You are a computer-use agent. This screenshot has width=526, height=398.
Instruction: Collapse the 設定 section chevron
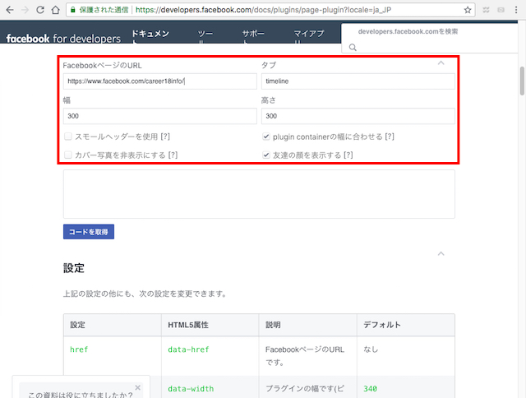click(441, 254)
